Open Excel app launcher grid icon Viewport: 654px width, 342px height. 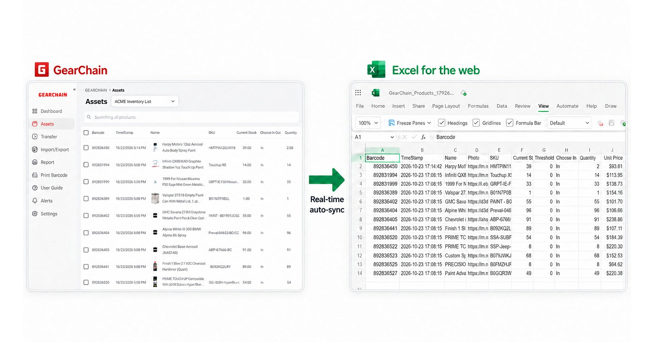[x=358, y=93]
